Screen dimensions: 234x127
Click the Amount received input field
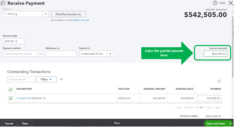coord(215,54)
